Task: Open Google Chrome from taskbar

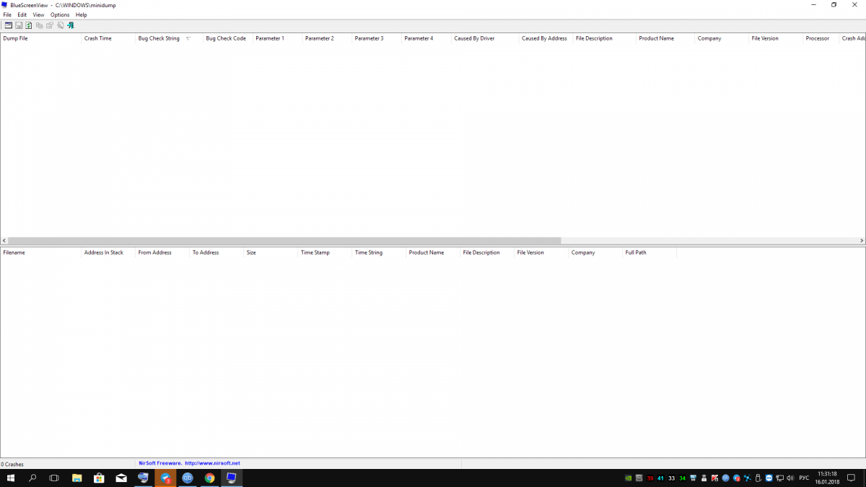Action: (209, 478)
